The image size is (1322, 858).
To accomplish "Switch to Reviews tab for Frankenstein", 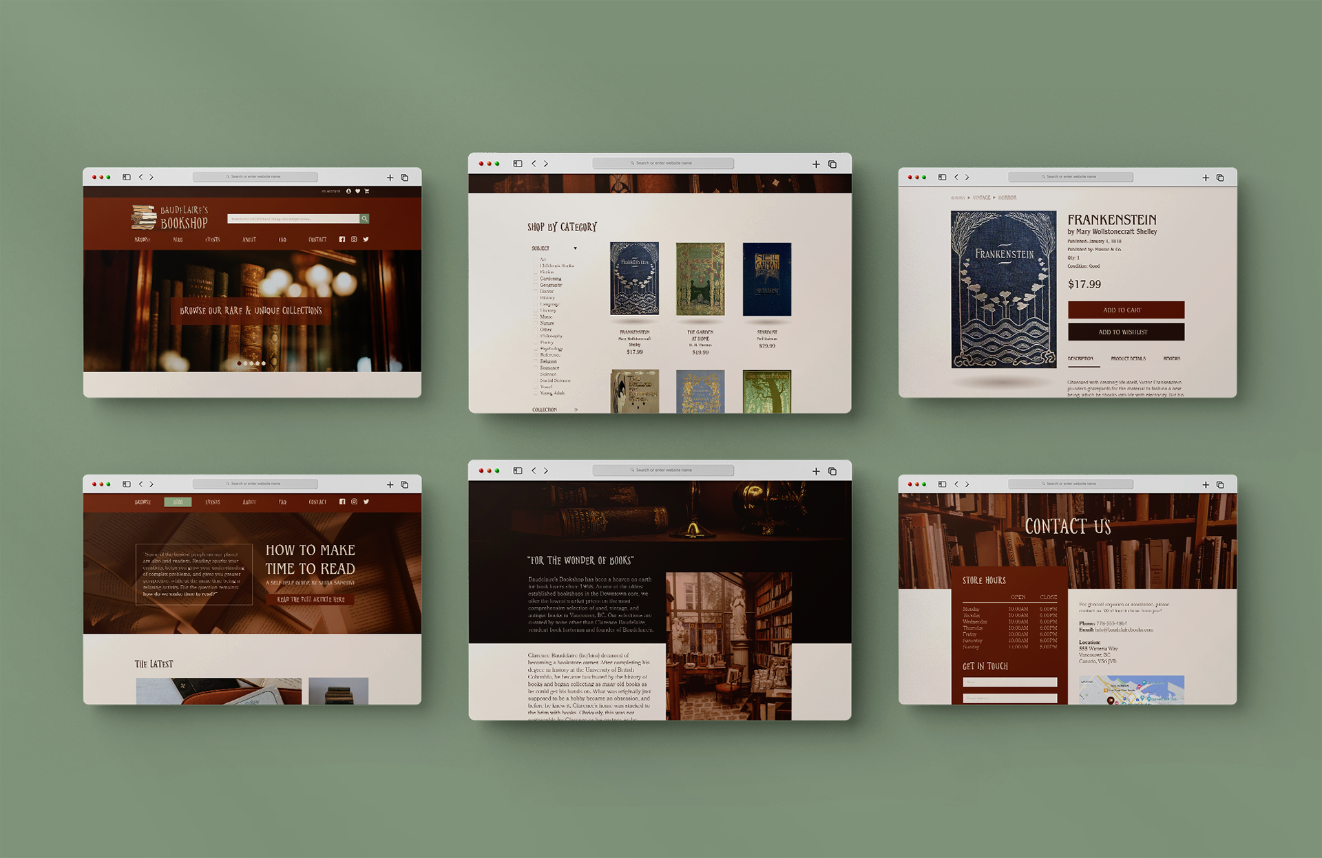I will (x=1172, y=358).
